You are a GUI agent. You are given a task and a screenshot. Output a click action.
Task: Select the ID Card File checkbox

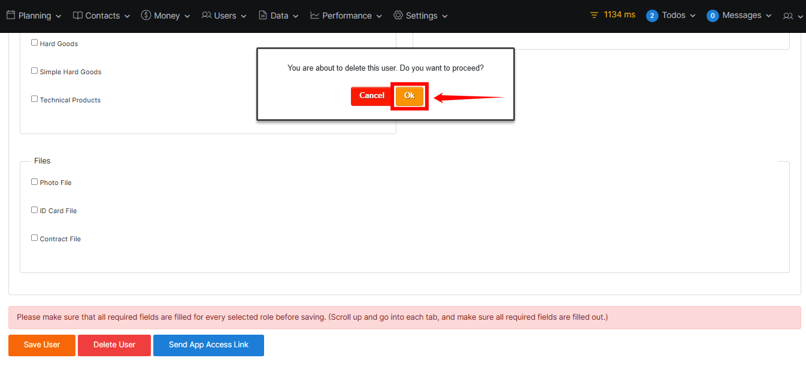pyautogui.click(x=35, y=210)
